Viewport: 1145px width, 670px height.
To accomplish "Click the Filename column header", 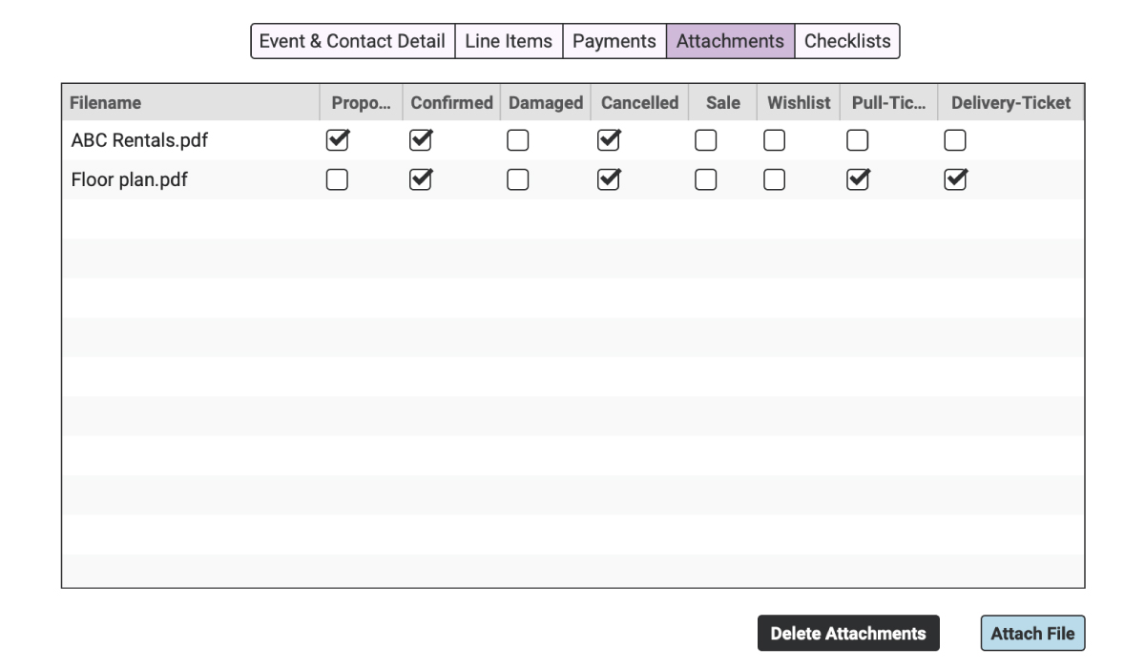I will tap(191, 102).
